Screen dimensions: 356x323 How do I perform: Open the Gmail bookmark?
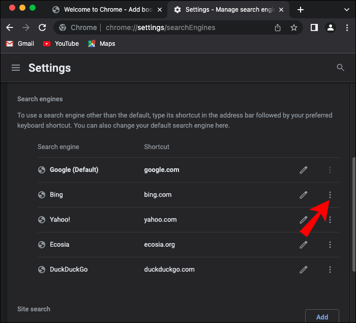coord(20,44)
